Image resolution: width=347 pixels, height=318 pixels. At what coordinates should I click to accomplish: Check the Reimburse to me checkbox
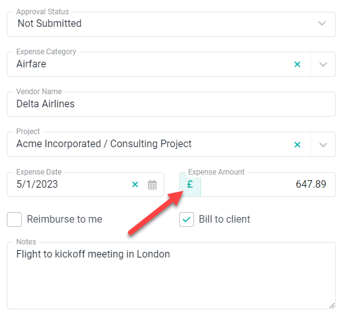[14, 219]
